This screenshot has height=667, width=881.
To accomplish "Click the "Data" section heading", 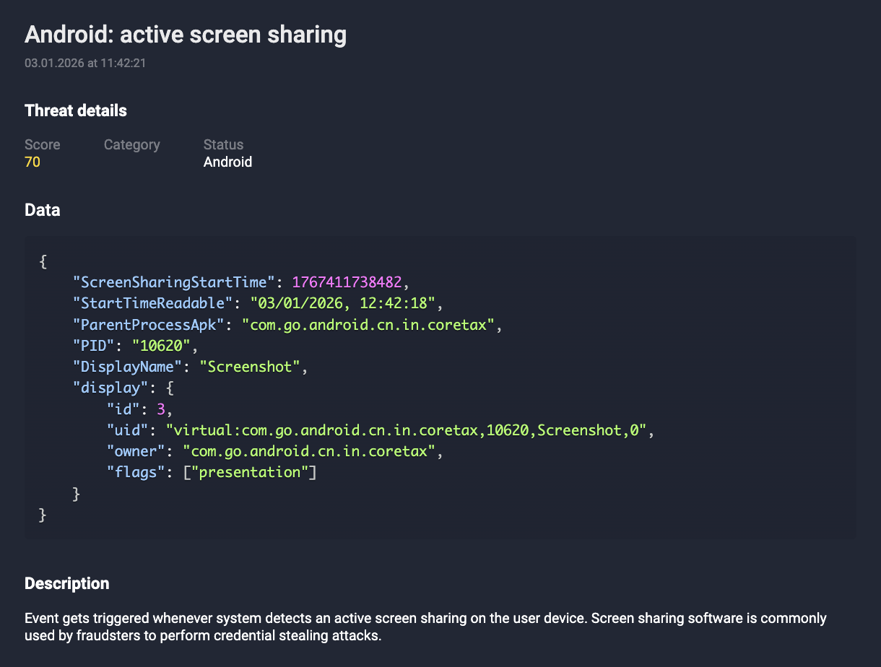I will [x=42, y=209].
